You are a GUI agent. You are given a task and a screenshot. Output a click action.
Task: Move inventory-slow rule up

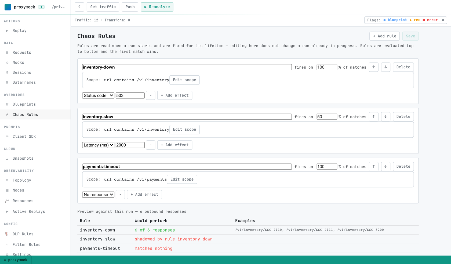[374, 117]
